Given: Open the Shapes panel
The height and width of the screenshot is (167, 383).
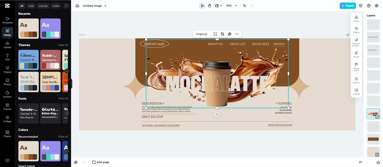Looking at the screenshot, I should click(7, 69).
